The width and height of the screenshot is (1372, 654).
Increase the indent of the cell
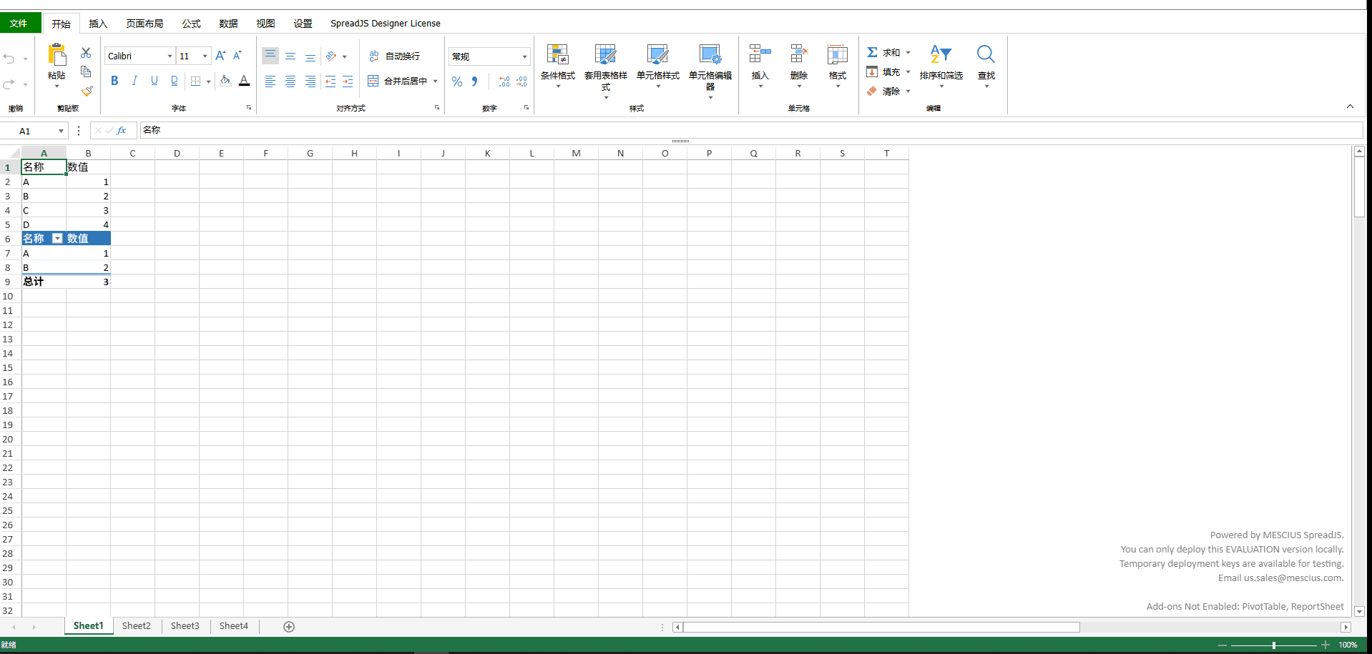[348, 81]
